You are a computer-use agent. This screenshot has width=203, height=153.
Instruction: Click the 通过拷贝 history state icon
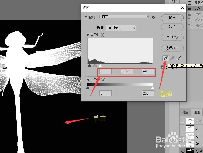[190, 26]
